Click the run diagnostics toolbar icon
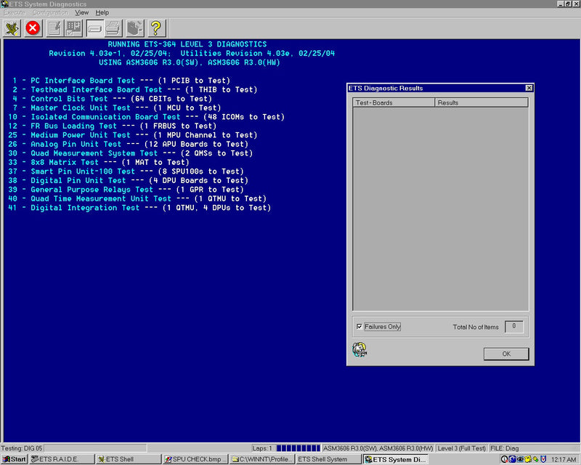 [12, 28]
